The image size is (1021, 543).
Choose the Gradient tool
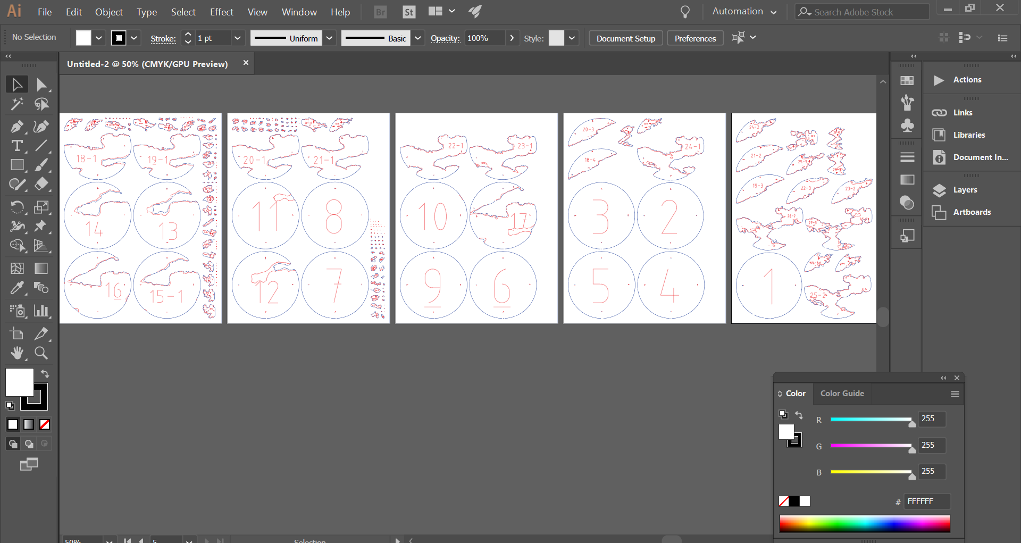tap(41, 268)
